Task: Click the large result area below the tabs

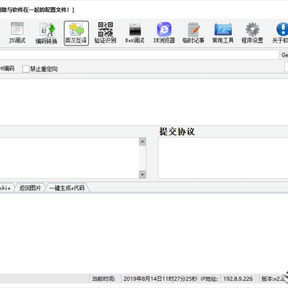Action: (144, 234)
